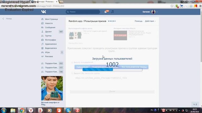Screen dimensions: 202x113
Task: Click the VK search field
Action: click(83, 12)
